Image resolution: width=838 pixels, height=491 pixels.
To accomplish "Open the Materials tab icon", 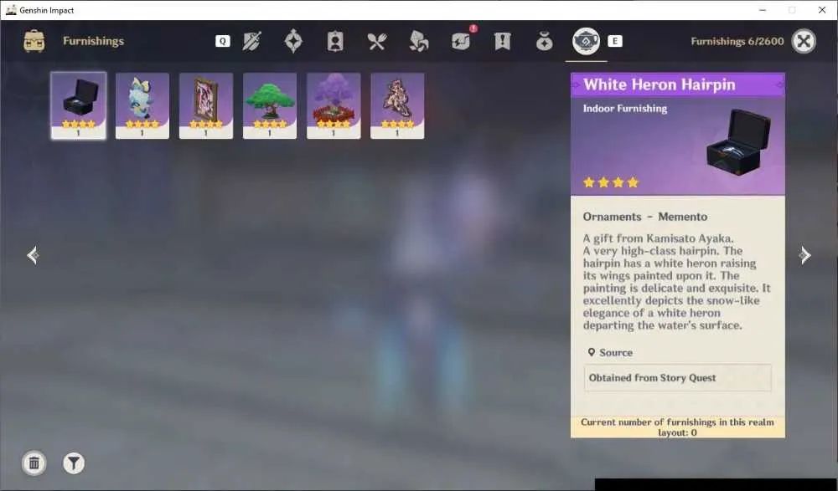I will click(418, 41).
